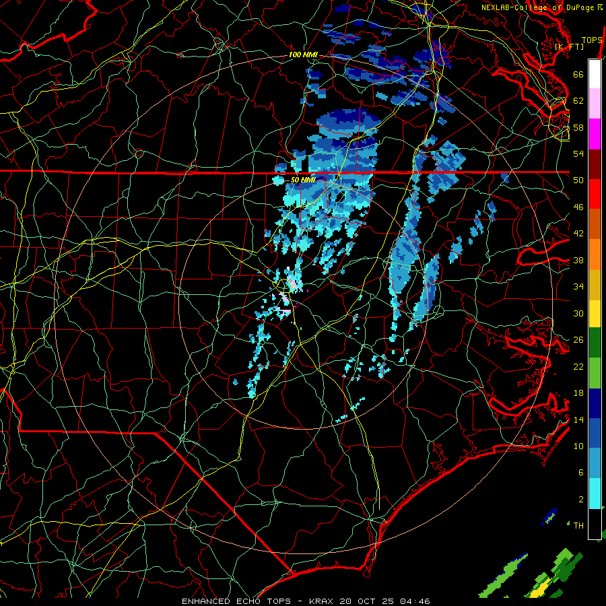The width and height of the screenshot is (606, 606).
Task: Click the 'TH' threshold legend label
Action: click(x=578, y=525)
